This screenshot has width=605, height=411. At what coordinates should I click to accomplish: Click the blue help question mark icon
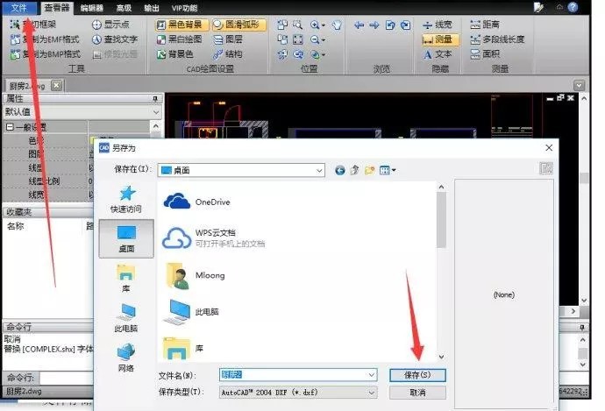(x=573, y=7)
